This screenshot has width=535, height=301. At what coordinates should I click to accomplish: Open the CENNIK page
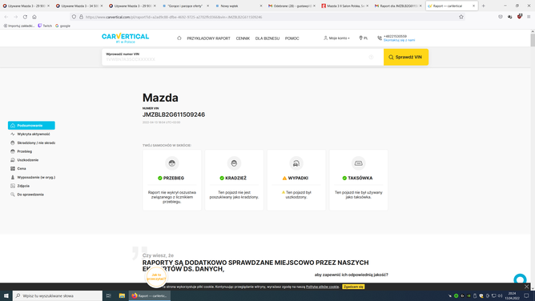click(x=243, y=38)
